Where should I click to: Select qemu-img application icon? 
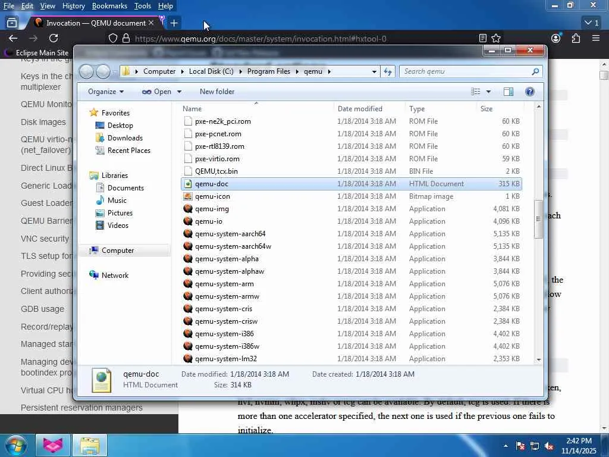pyautogui.click(x=188, y=209)
